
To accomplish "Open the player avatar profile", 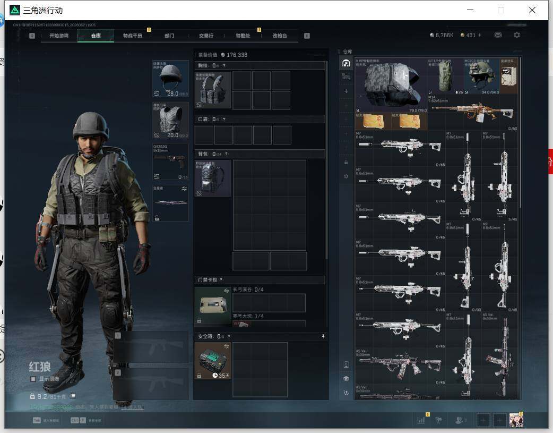I will 516,420.
